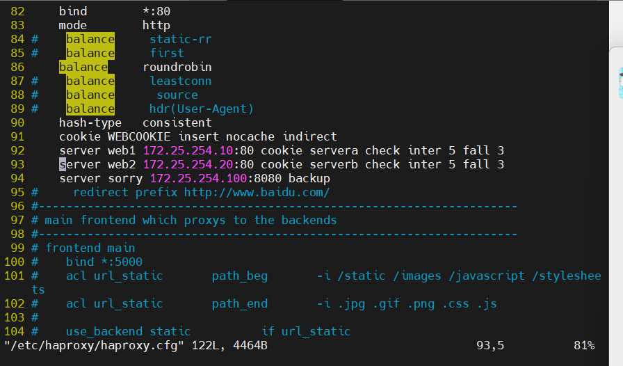Viewport: 623px width, 366px height.
Task: Click '.png' extension on line 102
Action: pyautogui.click(x=421, y=303)
